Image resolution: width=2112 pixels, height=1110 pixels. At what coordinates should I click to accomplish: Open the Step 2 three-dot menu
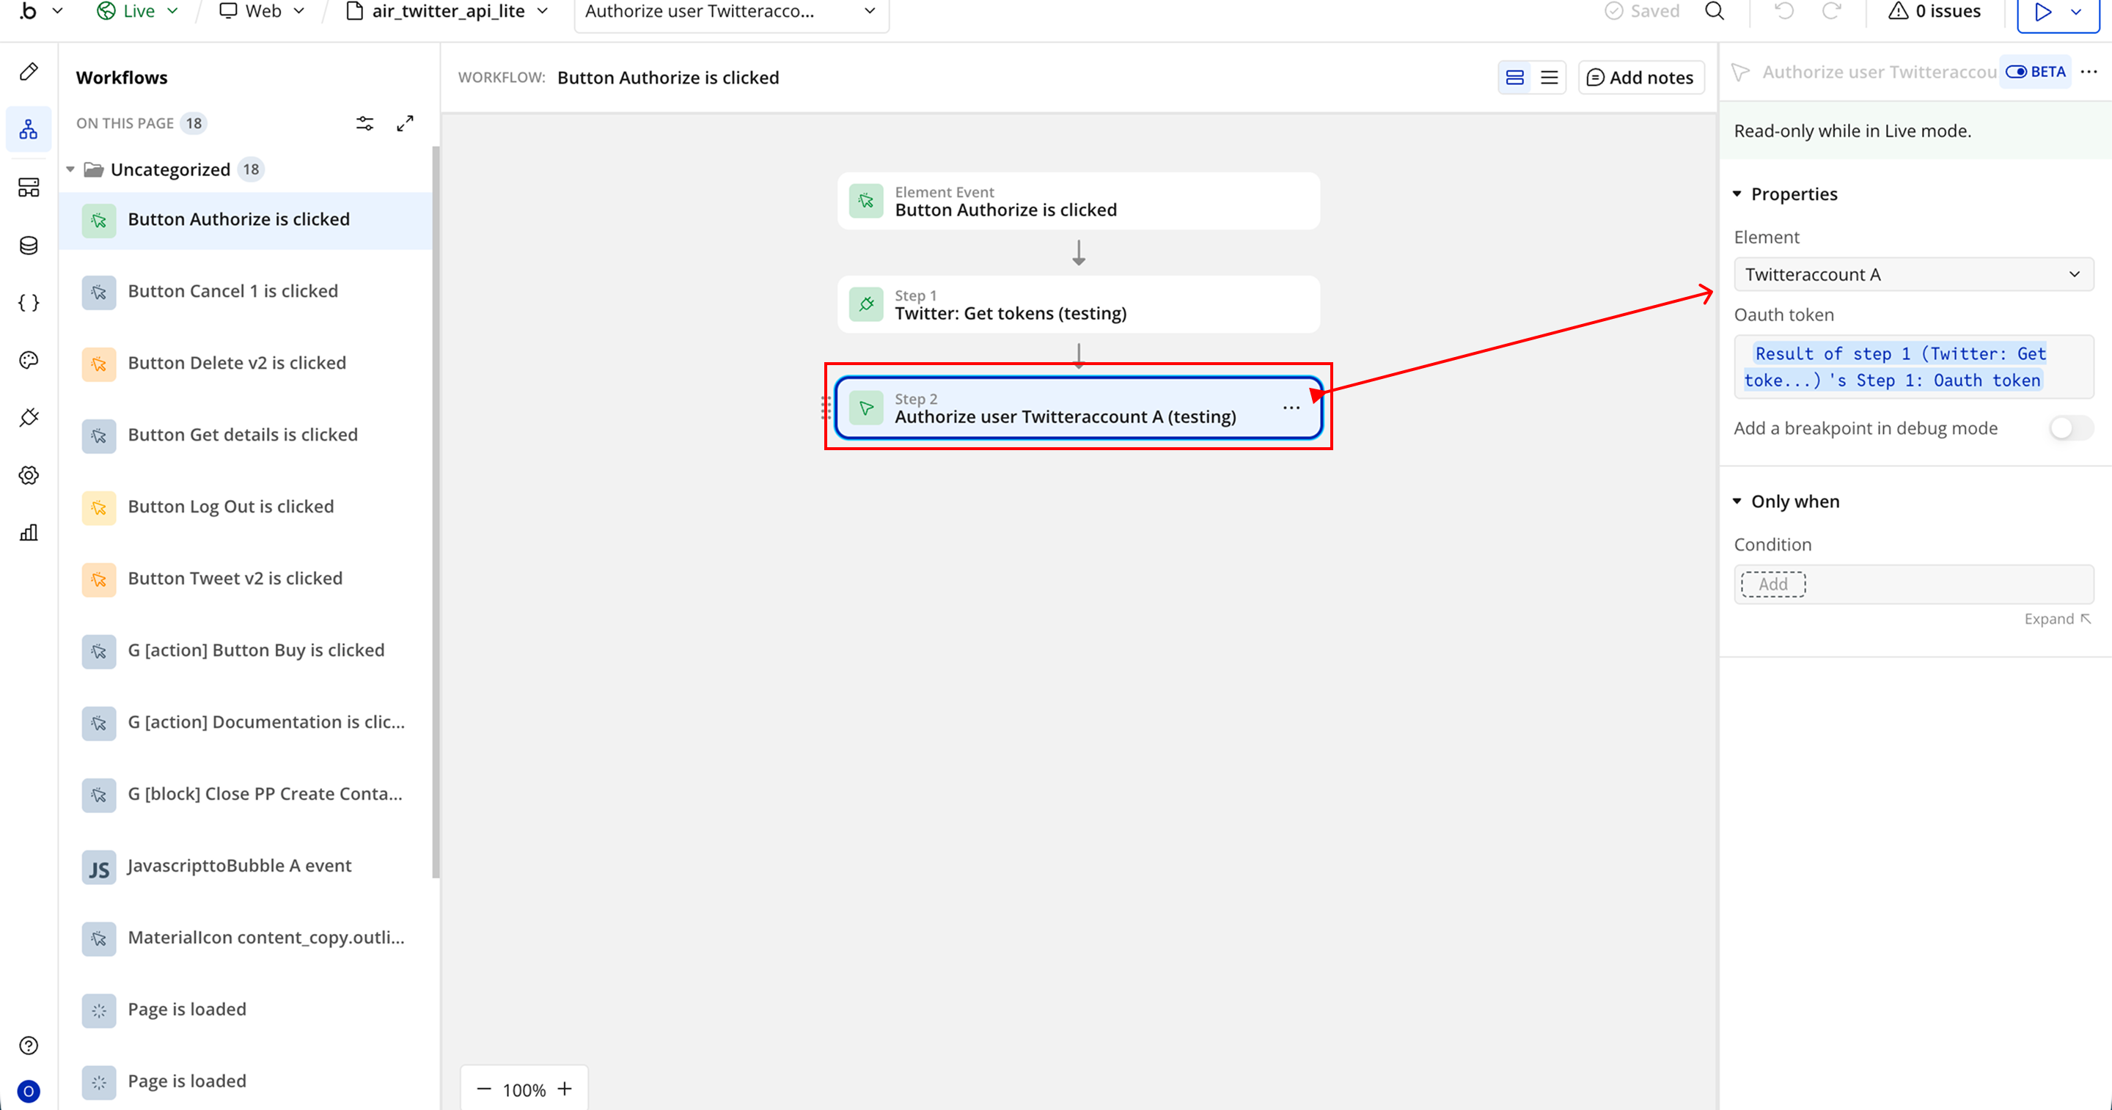point(1291,408)
